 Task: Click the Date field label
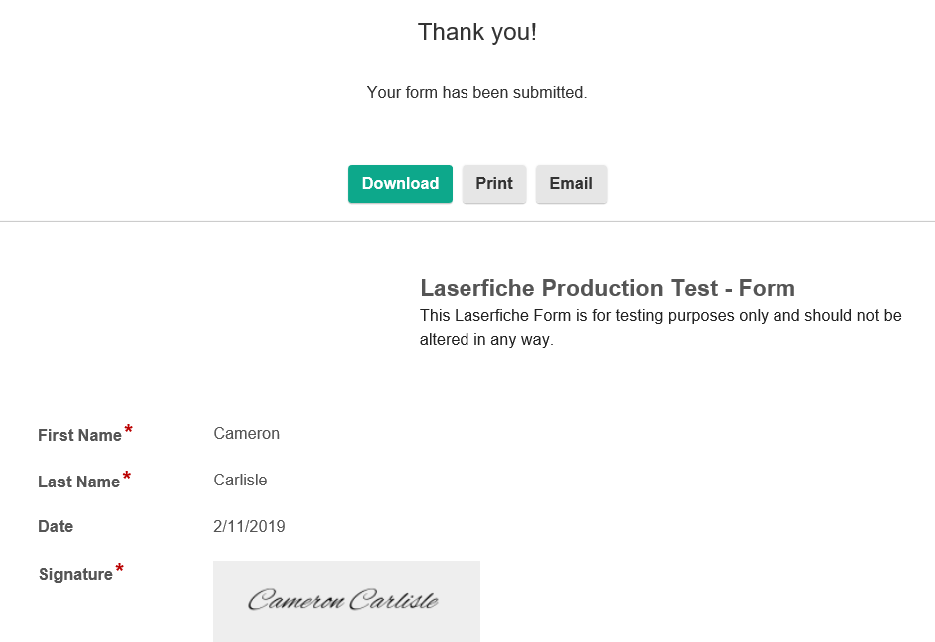(56, 527)
